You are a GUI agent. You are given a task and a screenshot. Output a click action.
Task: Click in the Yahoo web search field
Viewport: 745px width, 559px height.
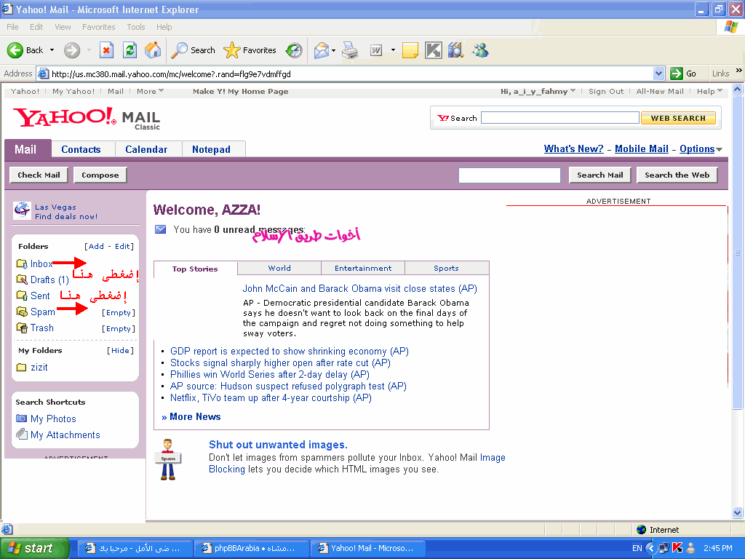(x=559, y=118)
